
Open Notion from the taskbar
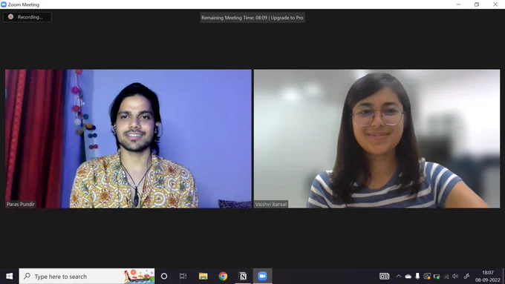pyautogui.click(x=243, y=277)
